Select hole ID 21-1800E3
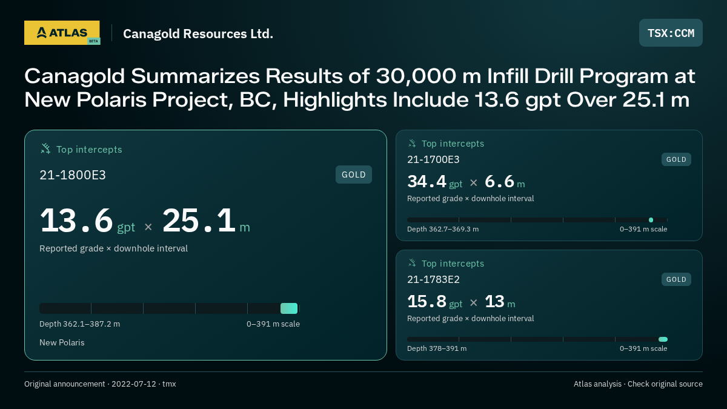 (x=73, y=175)
